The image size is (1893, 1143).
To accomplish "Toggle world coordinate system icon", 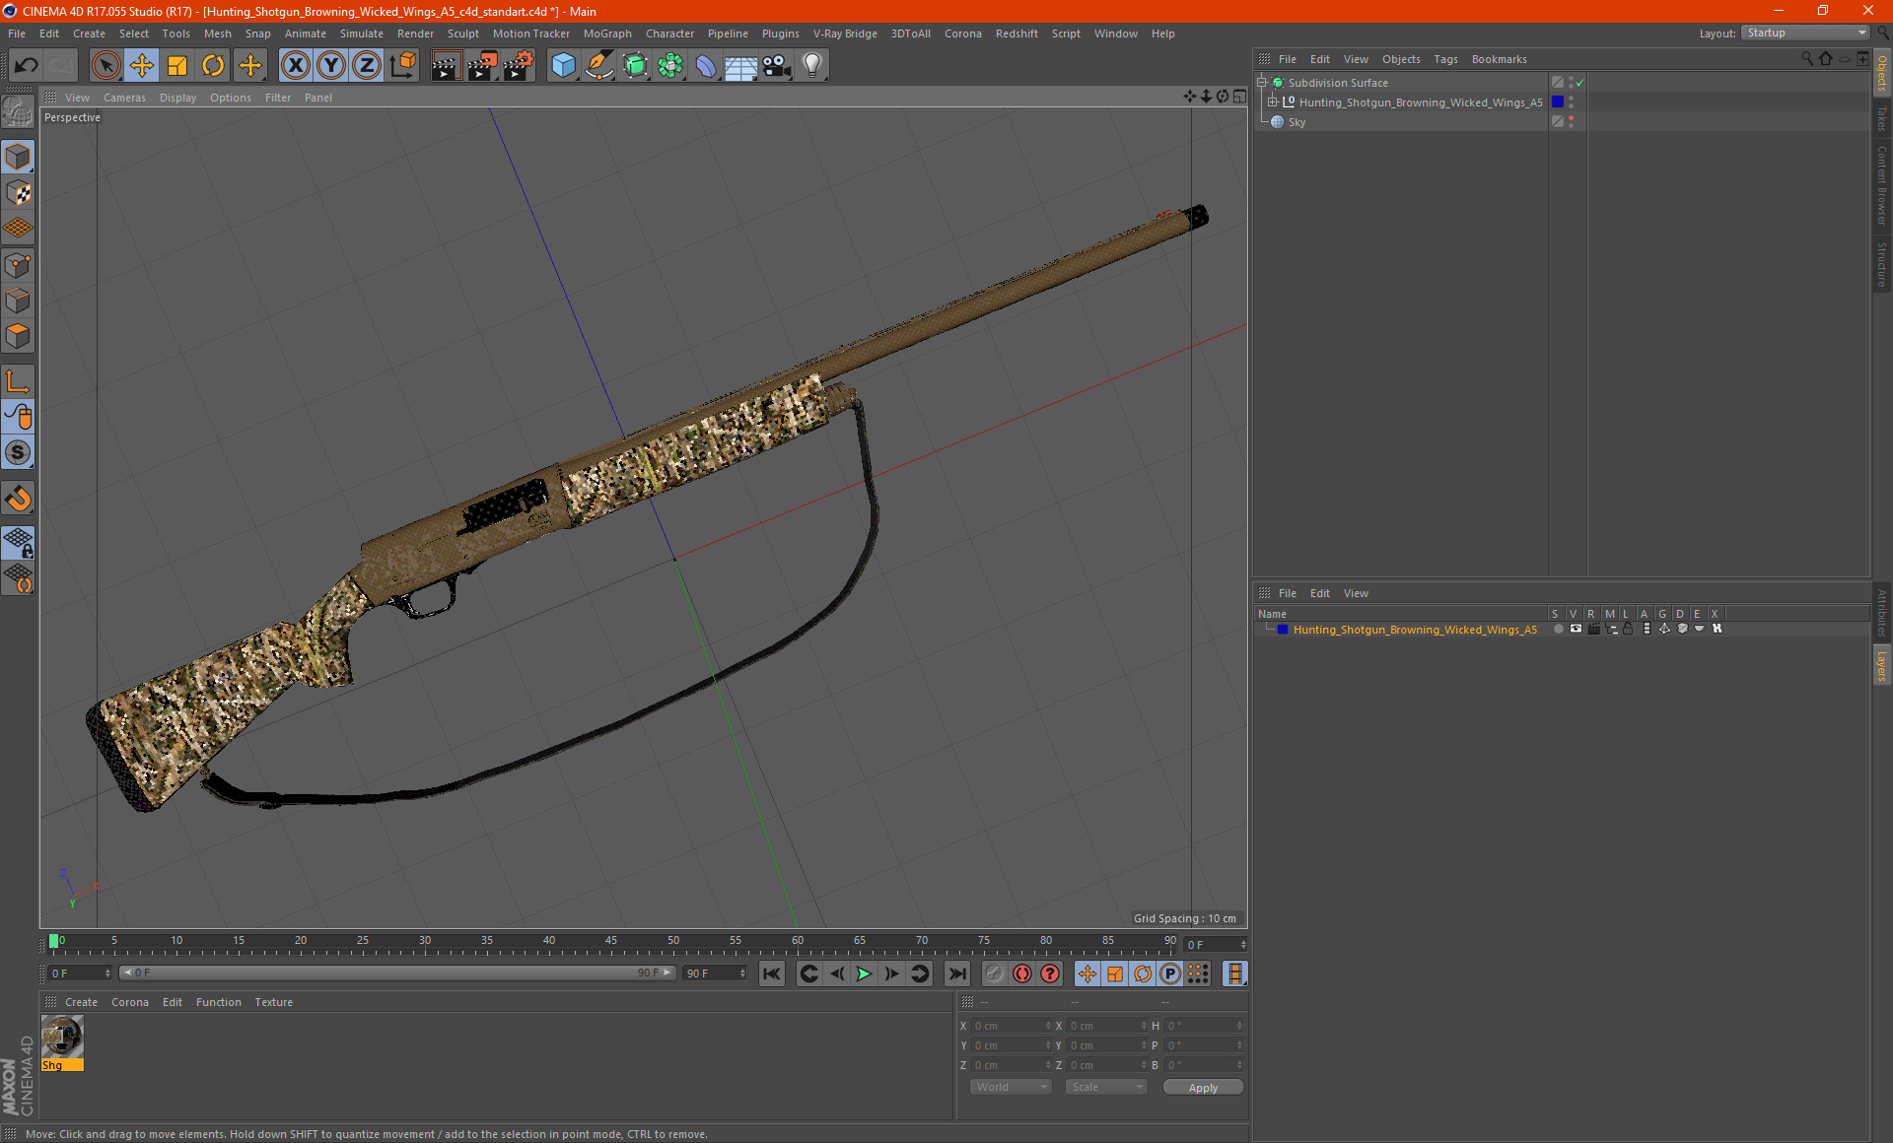I will click(x=402, y=66).
